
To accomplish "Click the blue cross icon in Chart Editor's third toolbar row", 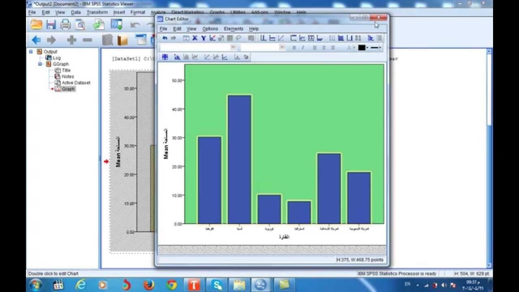I will tap(165, 57).
